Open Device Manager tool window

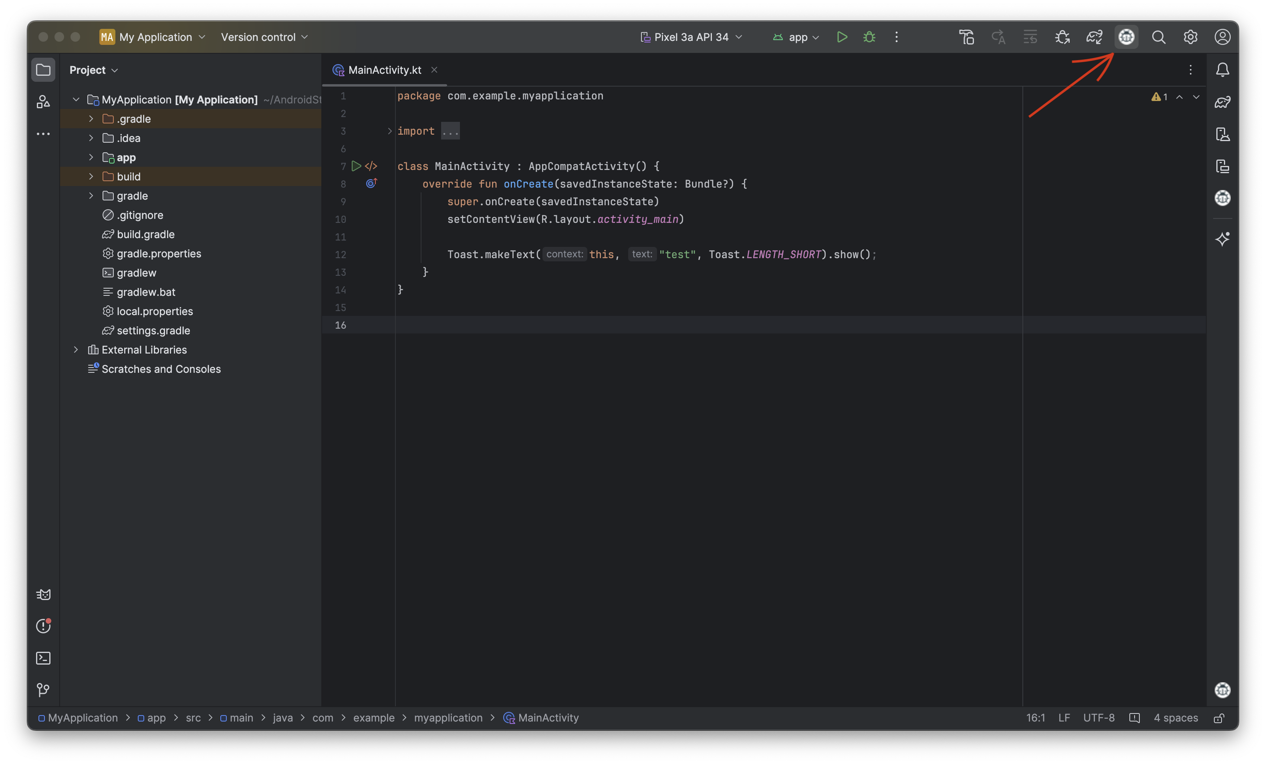(x=1222, y=134)
